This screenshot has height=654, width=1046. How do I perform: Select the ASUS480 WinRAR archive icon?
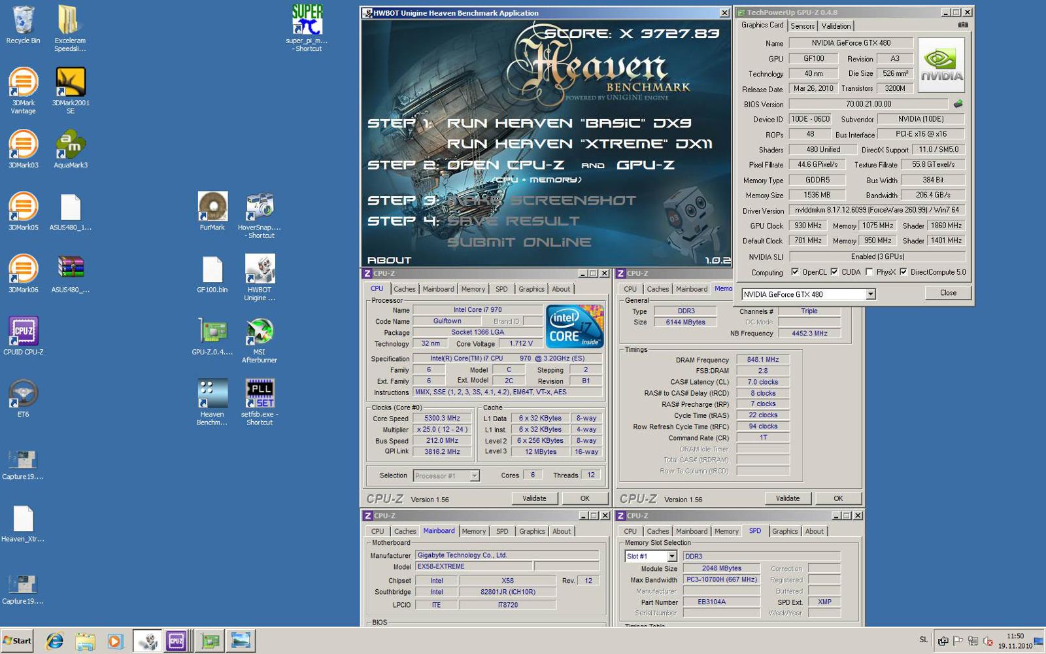(x=71, y=273)
